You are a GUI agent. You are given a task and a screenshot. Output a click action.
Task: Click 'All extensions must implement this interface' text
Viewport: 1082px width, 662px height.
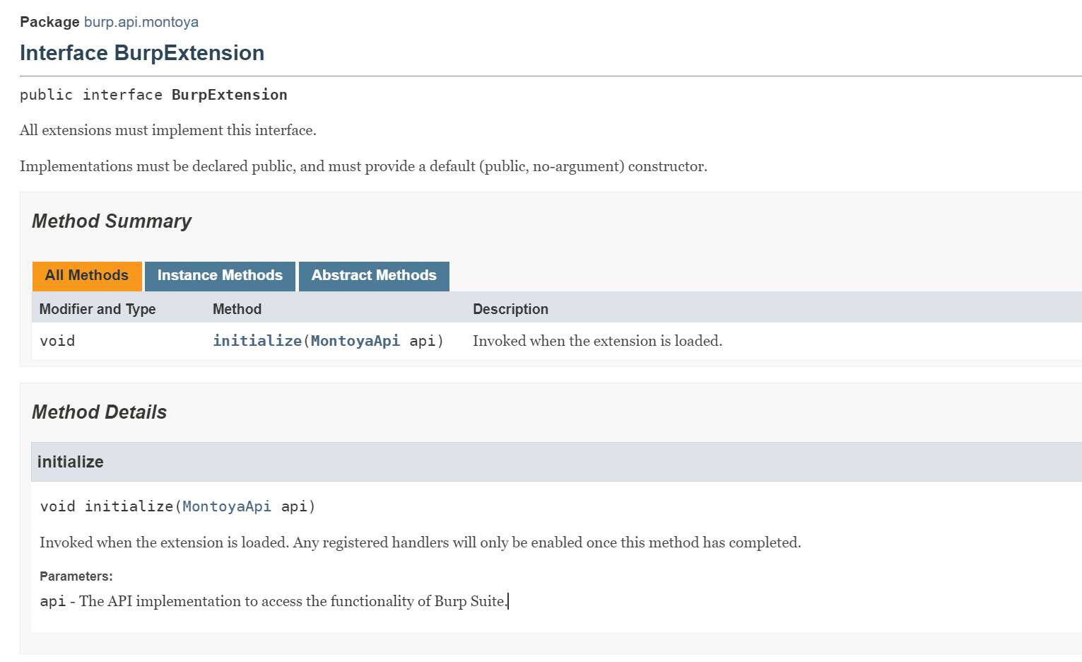point(168,130)
